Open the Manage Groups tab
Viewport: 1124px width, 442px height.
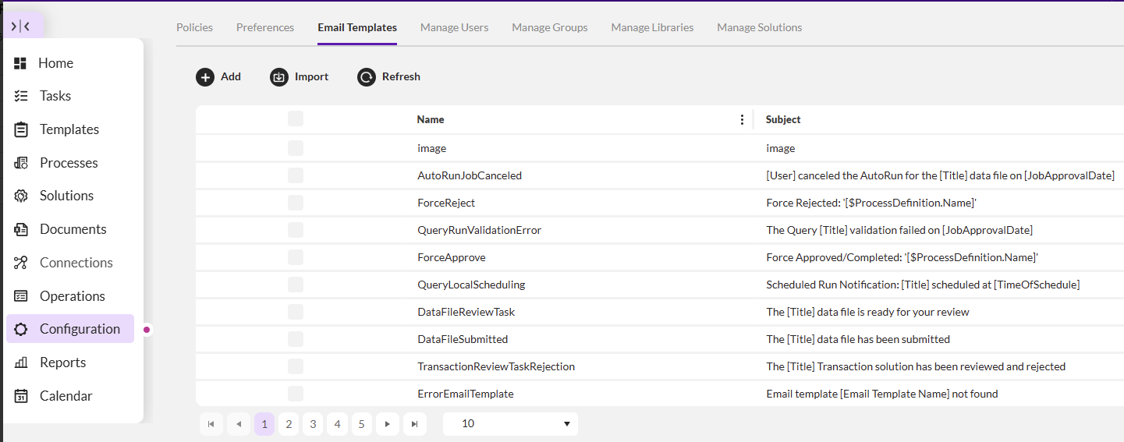(550, 27)
